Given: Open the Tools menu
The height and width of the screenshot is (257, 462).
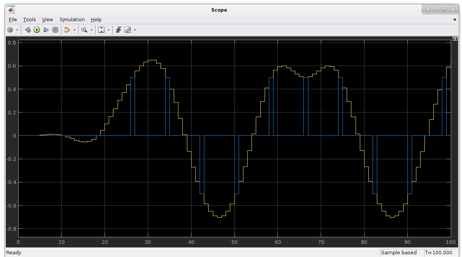Looking at the screenshot, I should pyautogui.click(x=29, y=19).
